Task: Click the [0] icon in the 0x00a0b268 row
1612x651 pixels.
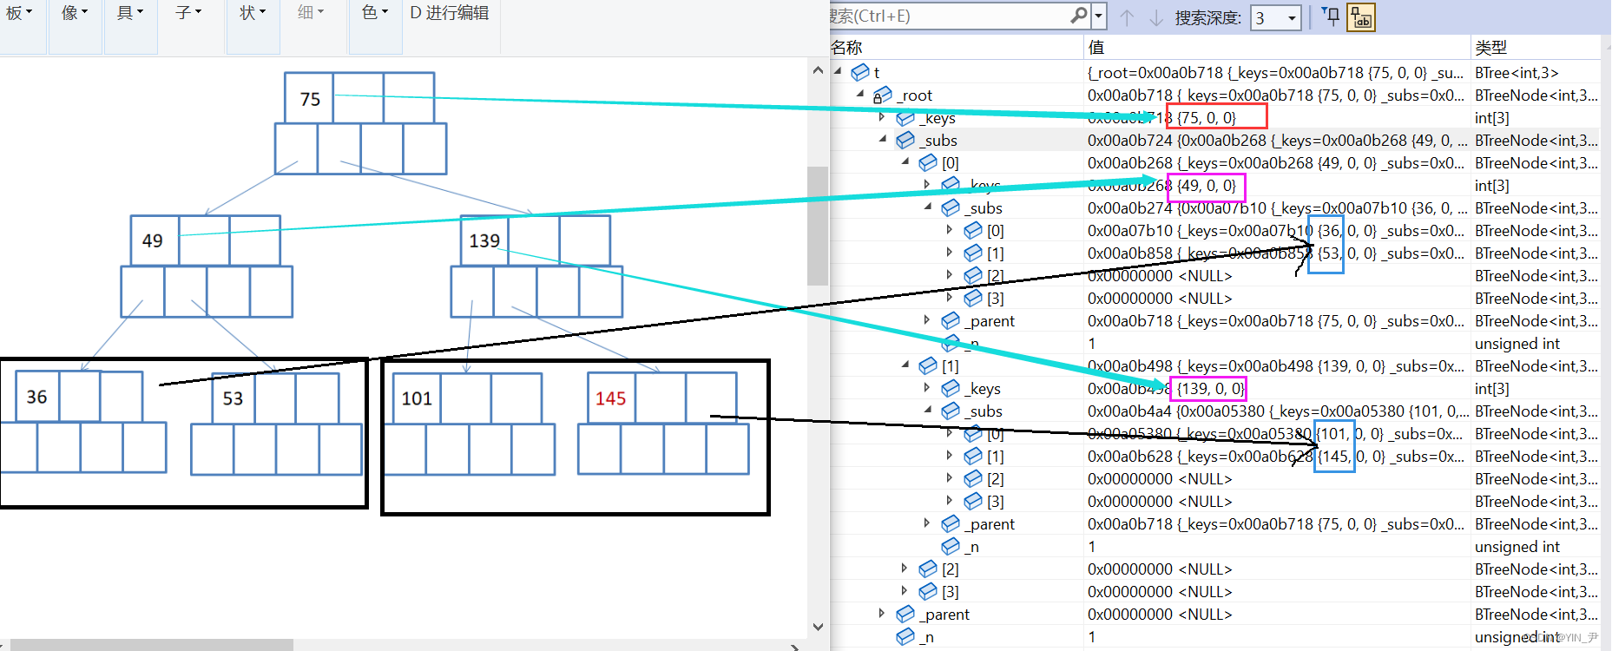Action: (x=928, y=162)
